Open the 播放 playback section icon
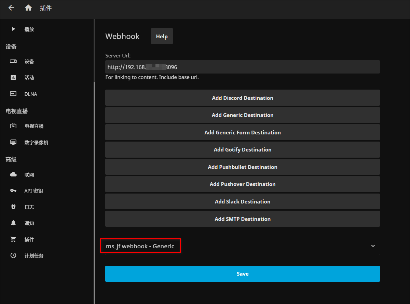This screenshot has height=304, width=410. click(13, 29)
